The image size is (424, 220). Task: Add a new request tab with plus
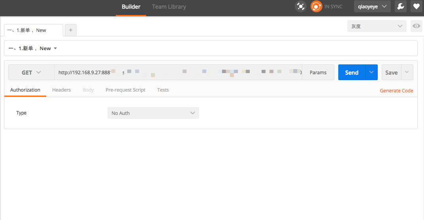pos(71,30)
